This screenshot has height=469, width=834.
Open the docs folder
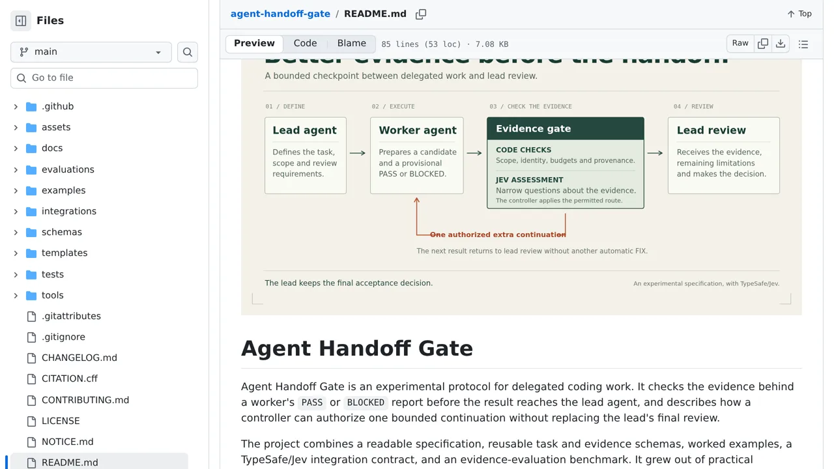click(x=52, y=148)
